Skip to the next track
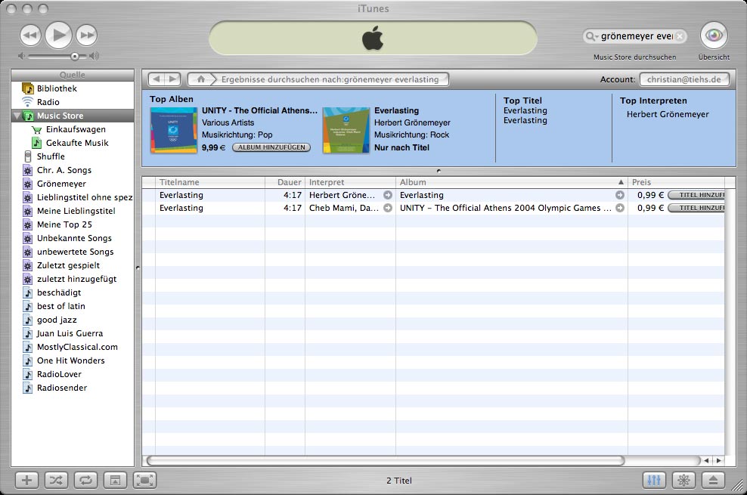The height and width of the screenshot is (495, 747). pos(87,35)
